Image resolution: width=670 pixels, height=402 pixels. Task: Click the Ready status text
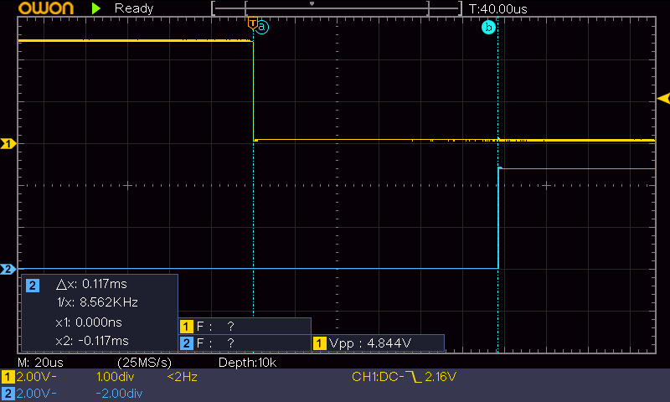134,8
